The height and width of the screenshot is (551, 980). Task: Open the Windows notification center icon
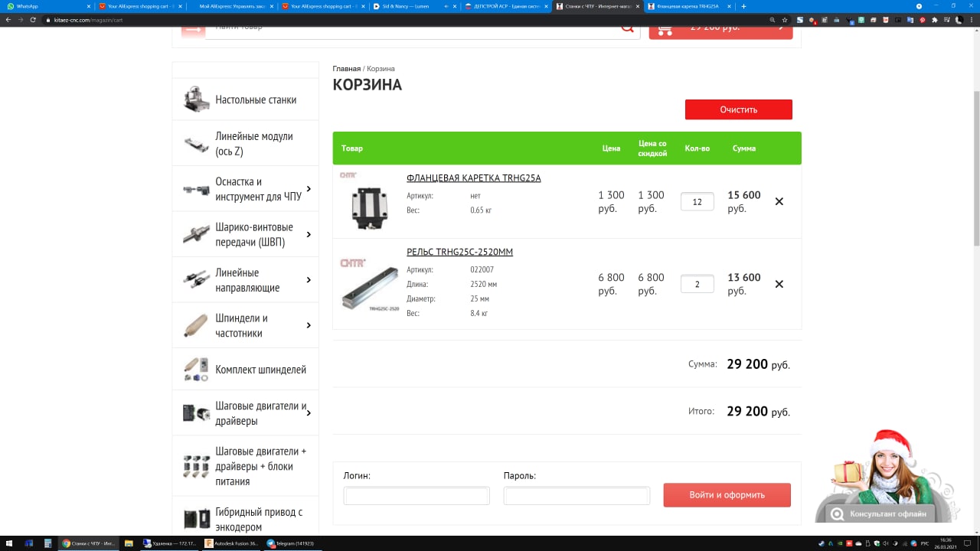(x=969, y=543)
